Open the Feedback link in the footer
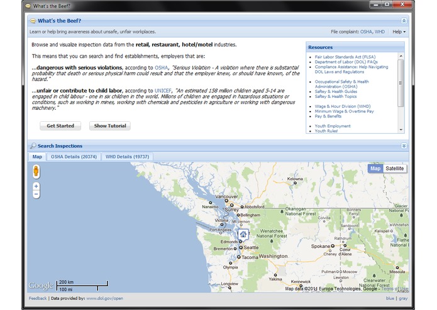 (x=38, y=298)
